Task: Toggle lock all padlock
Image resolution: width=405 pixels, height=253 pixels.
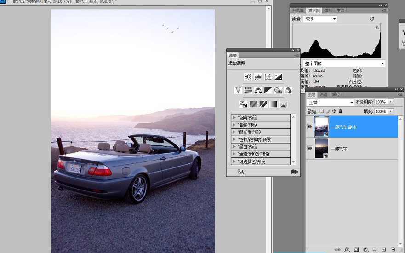Action: coord(341,111)
